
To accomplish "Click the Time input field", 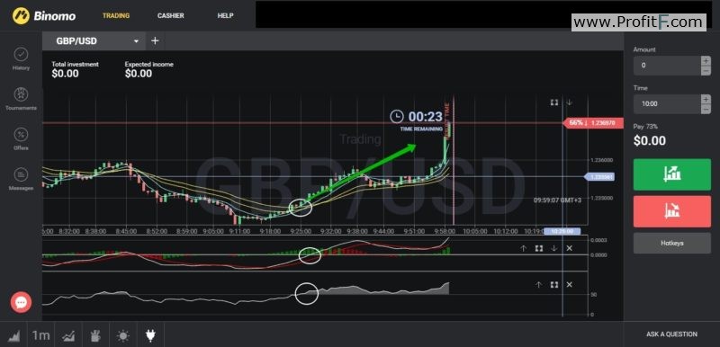I will pos(667,104).
